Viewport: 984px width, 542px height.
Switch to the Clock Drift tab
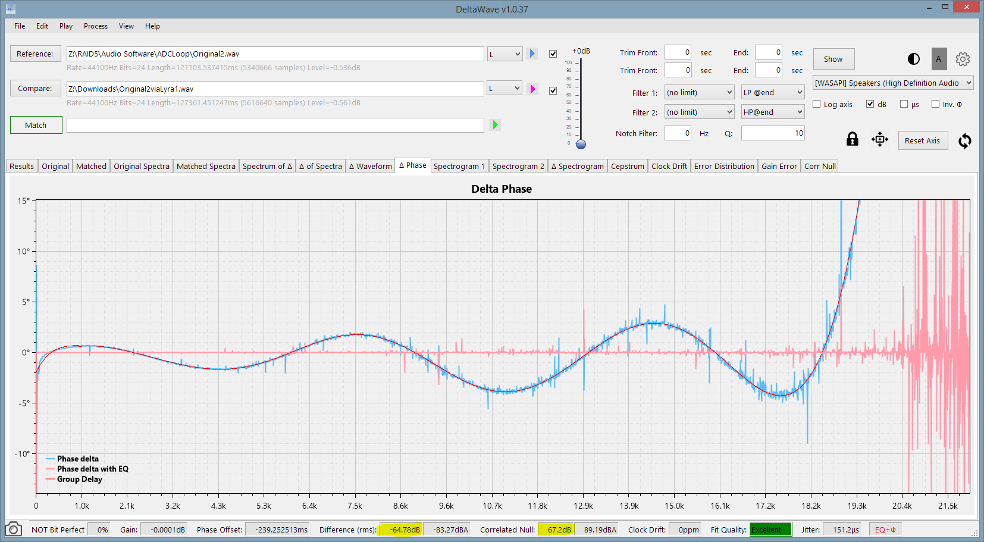pyautogui.click(x=669, y=166)
